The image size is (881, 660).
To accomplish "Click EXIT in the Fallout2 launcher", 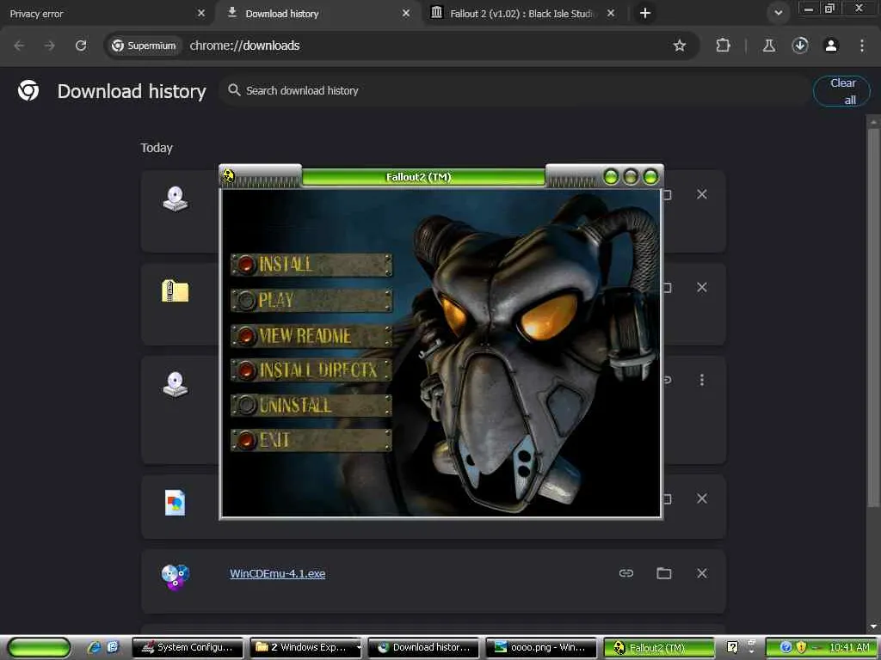I will pyautogui.click(x=311, y=440).
